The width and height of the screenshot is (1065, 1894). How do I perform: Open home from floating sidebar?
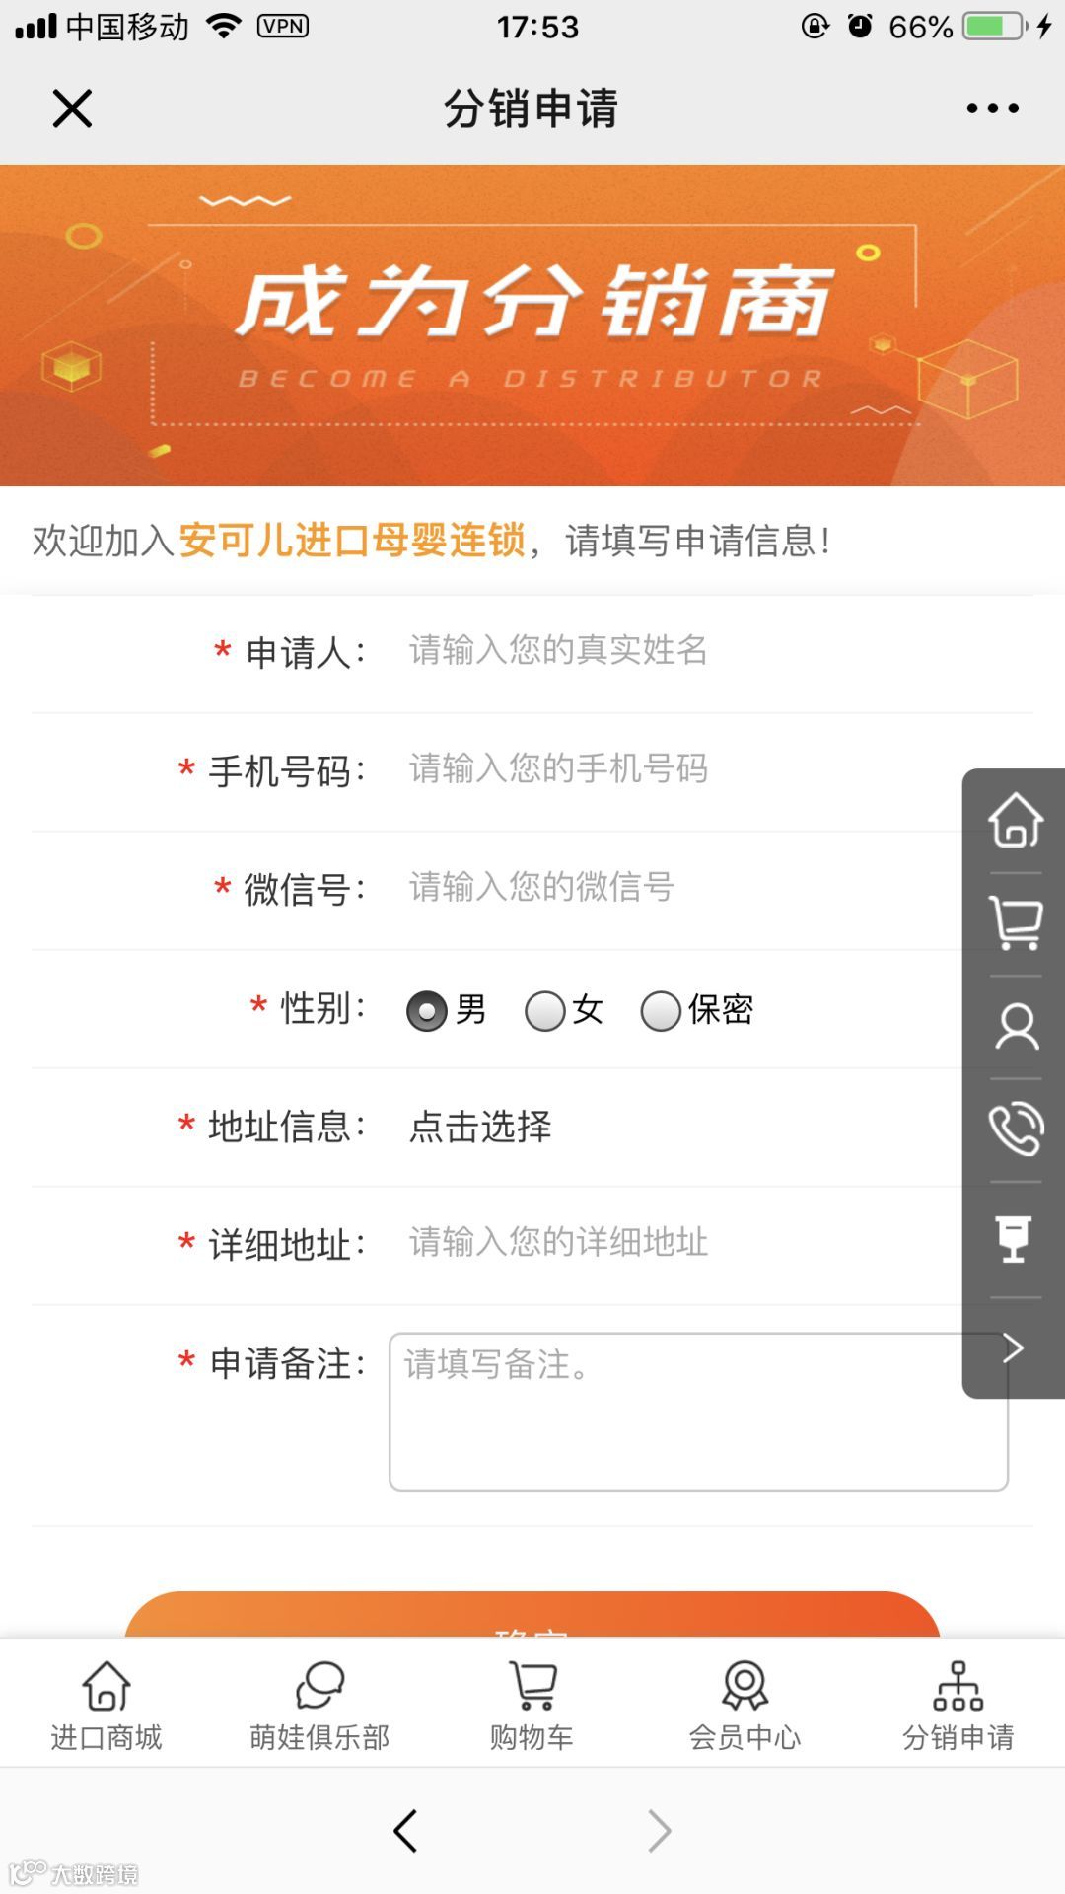click(x=1016, y=821)
